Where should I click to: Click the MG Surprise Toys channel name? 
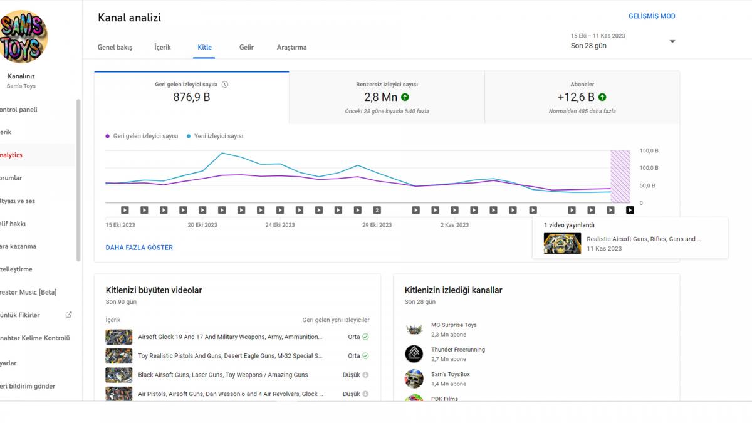[454, 325]
